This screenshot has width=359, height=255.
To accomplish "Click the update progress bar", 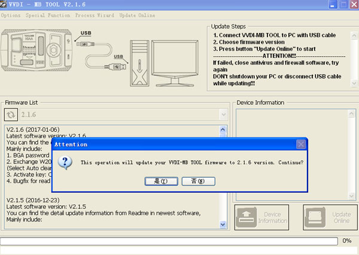I will tap(169, 241).
